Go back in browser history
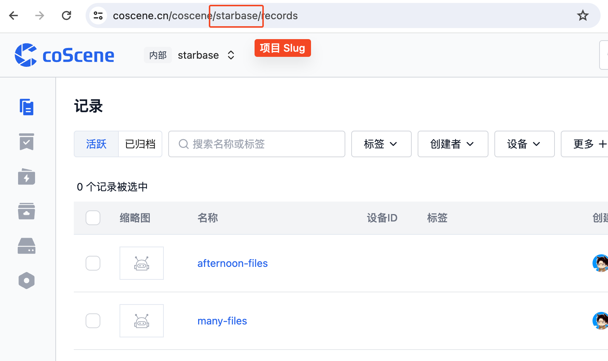 [14, 16]
